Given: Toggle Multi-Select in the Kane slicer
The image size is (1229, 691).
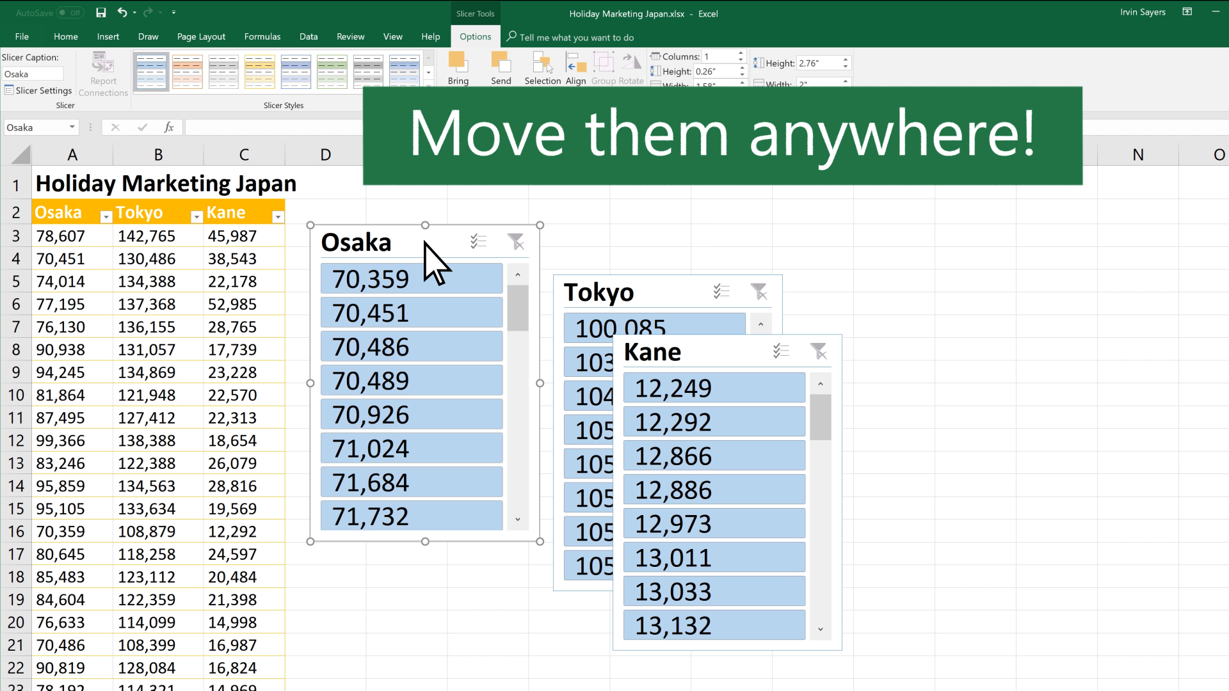Looking at the screenshot, I should 781,351.
